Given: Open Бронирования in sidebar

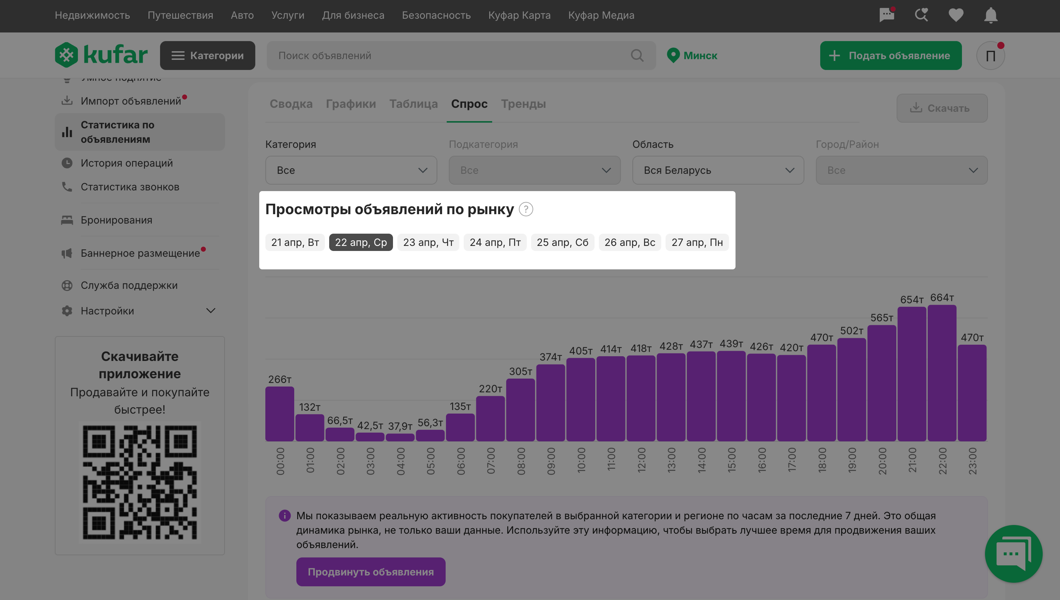Looking at the screenshot, I should point(116,220).
